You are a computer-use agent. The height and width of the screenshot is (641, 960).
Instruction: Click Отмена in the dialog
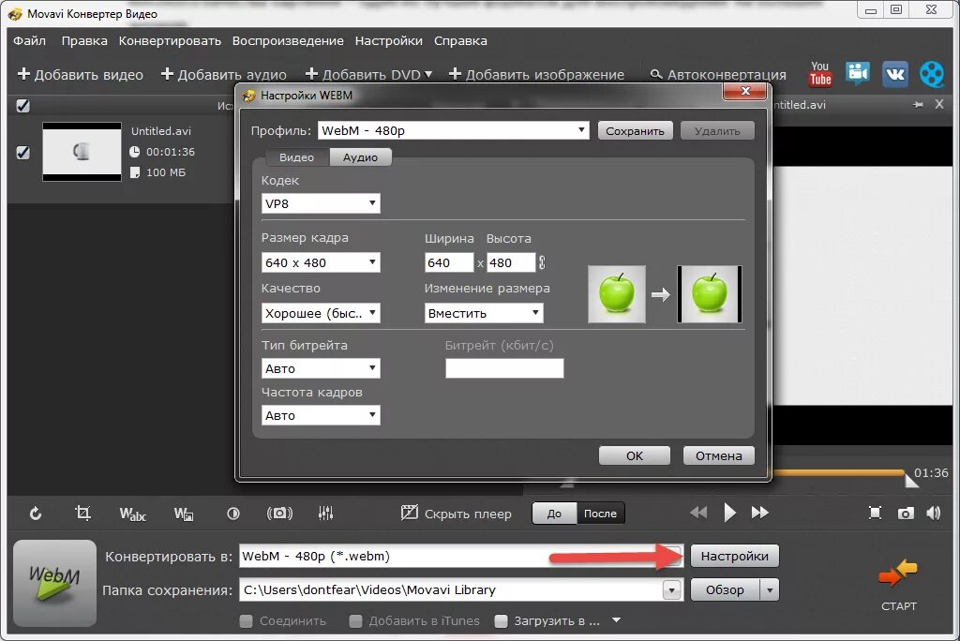pyautogui.click(x=719, y=455)
